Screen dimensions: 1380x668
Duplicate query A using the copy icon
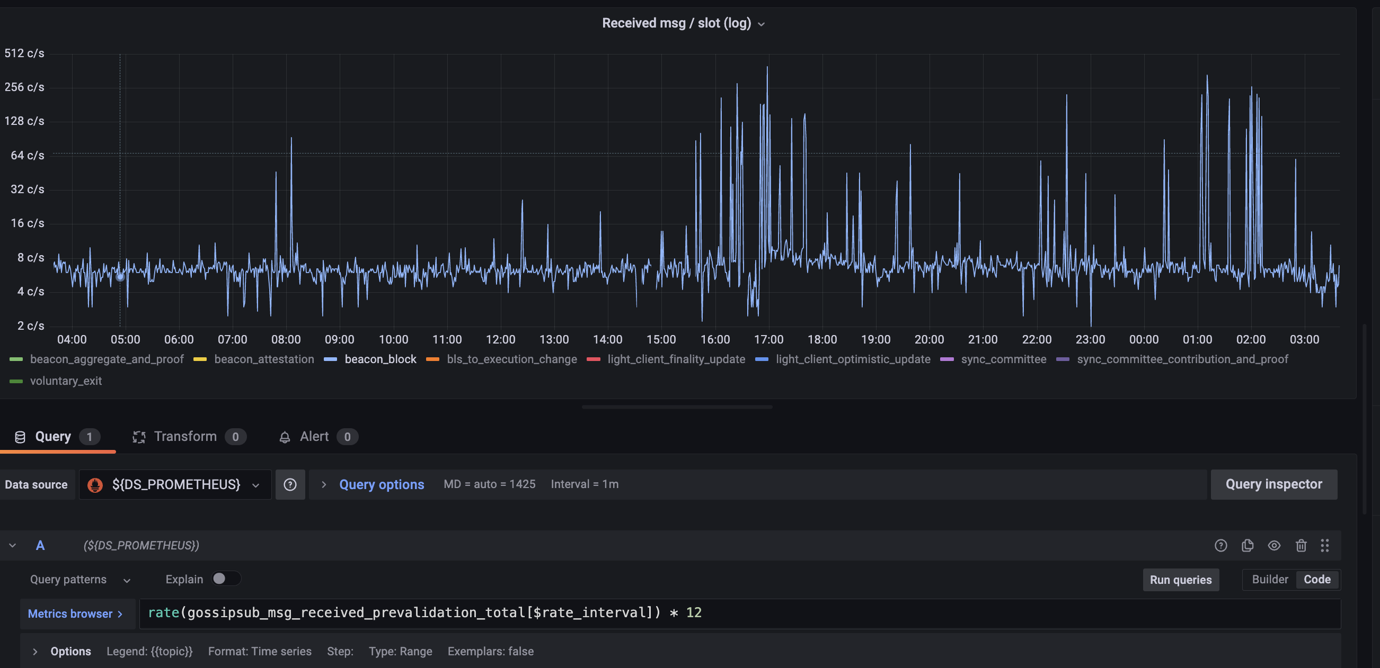click(x=1248, y=545)
